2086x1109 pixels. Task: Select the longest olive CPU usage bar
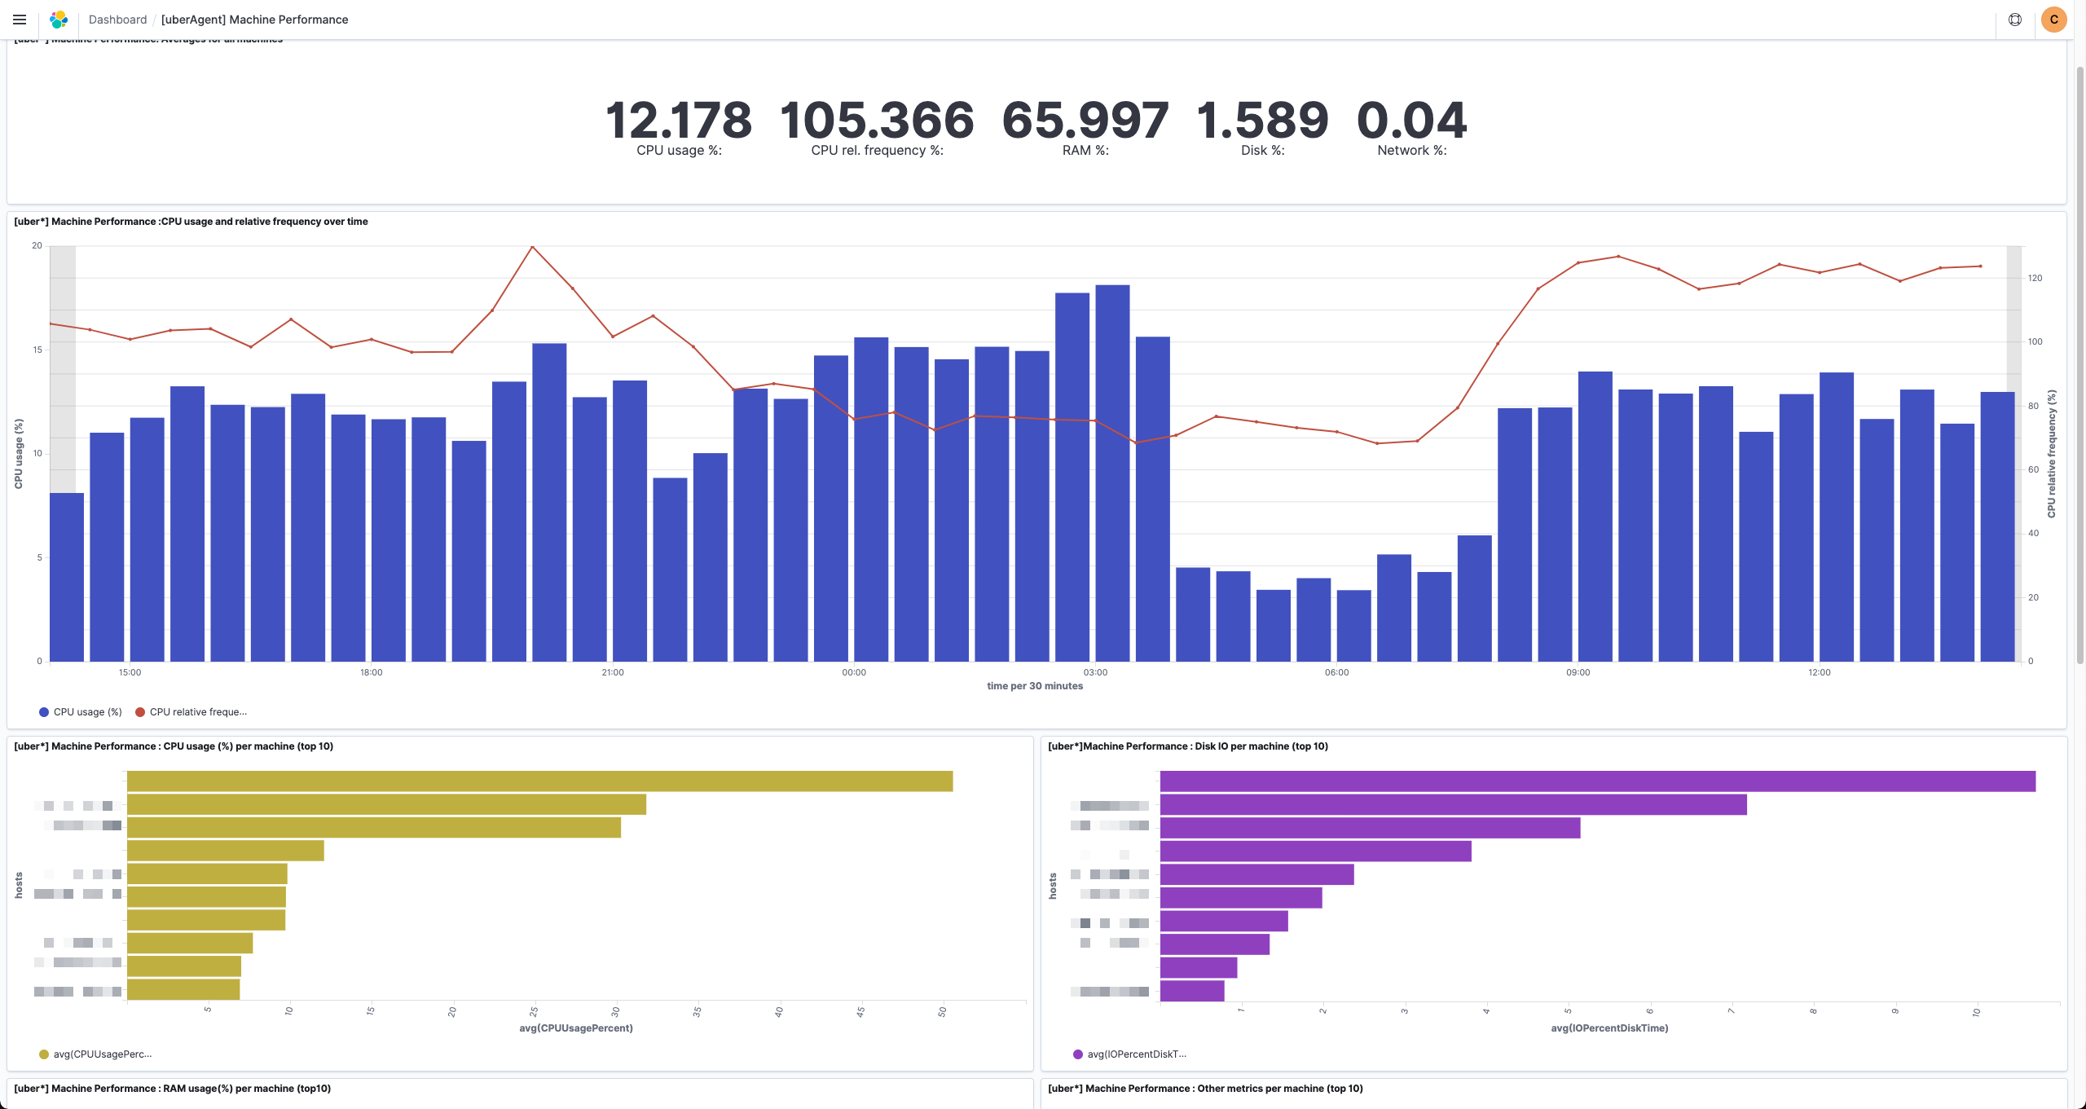pyautogui.click(x=539, y=781)
